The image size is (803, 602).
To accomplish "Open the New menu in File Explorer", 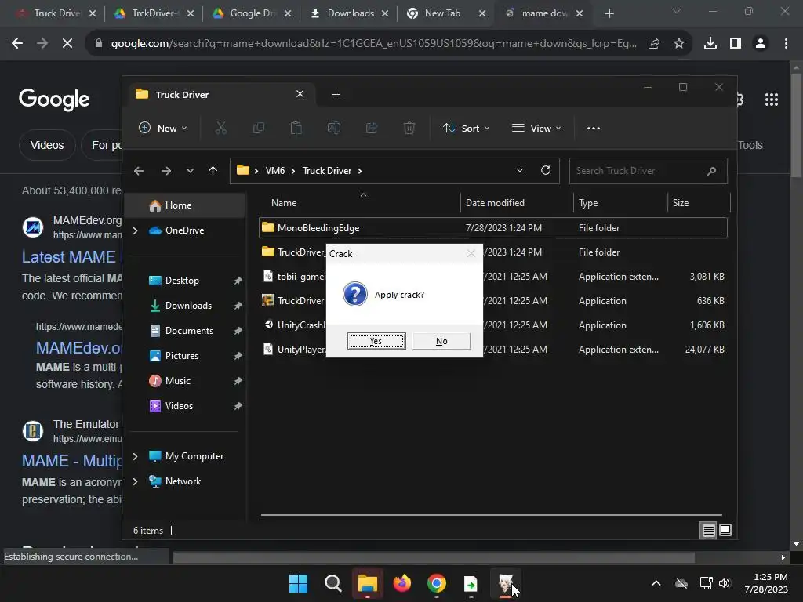I will (x=163, y=128).
